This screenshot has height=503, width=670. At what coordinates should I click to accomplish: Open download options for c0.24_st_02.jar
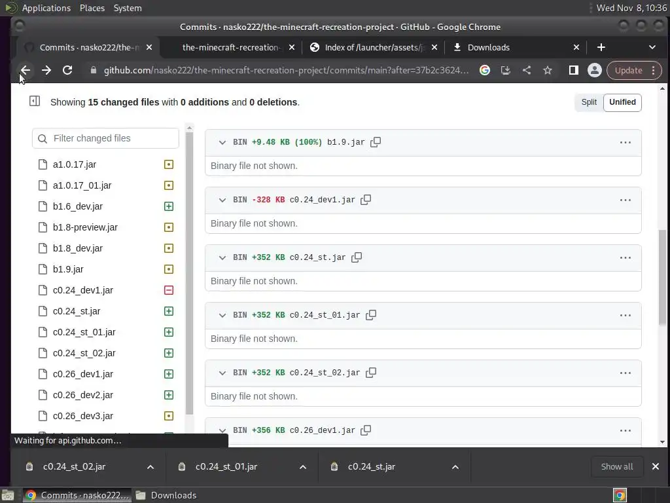pos(150,467)
